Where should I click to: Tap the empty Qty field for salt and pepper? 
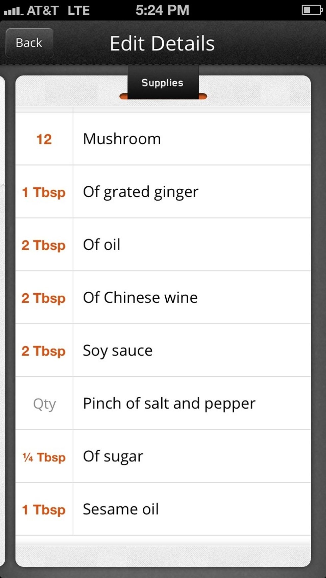44,404
